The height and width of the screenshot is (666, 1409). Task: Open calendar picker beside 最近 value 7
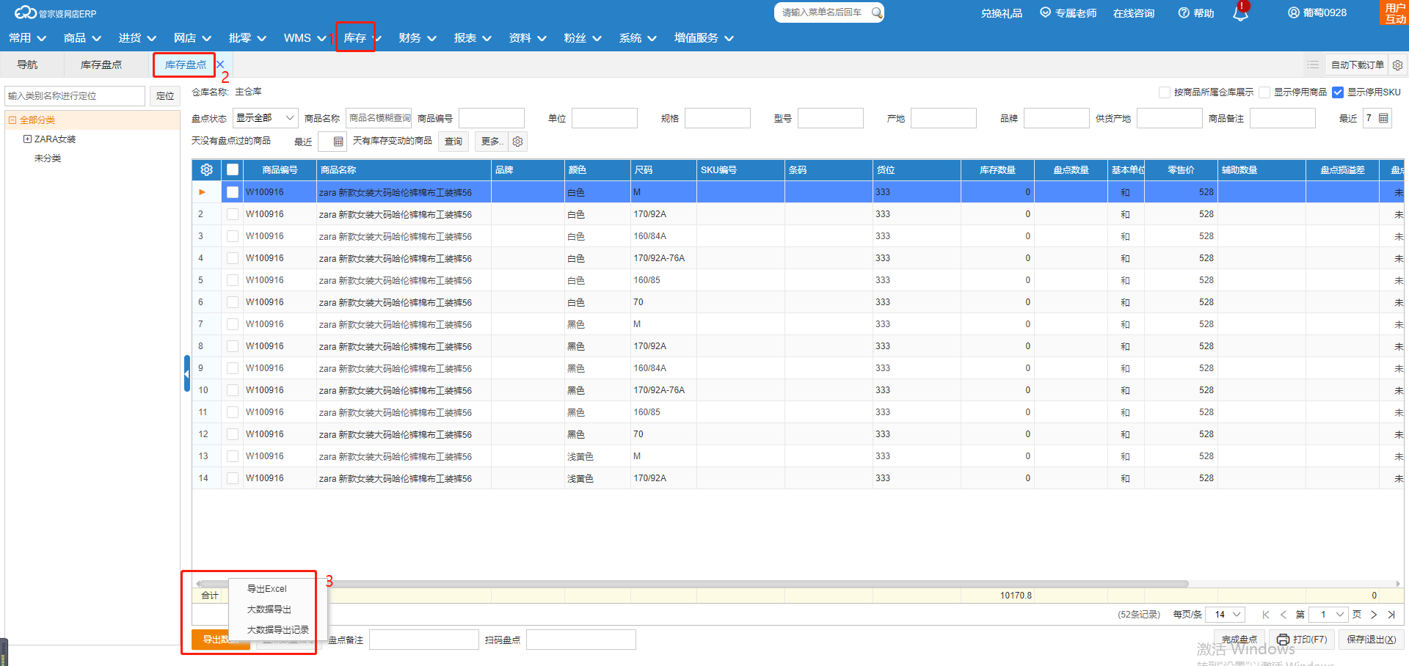(x=1383, y=118)
